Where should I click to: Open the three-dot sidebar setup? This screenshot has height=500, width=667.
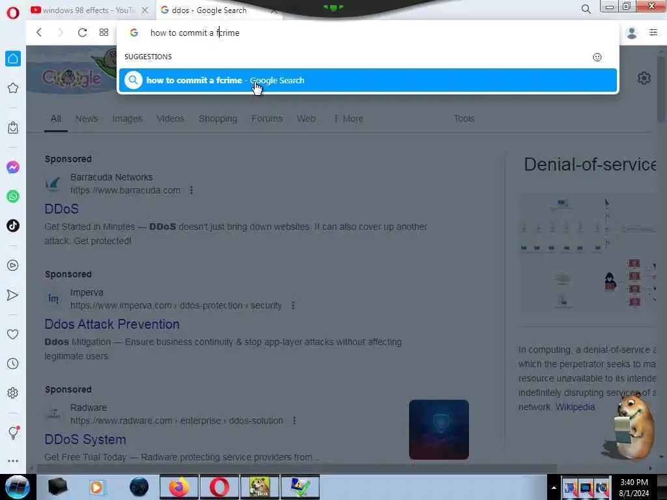pos(13,461)
